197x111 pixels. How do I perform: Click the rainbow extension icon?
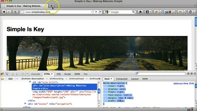(180, 12)
